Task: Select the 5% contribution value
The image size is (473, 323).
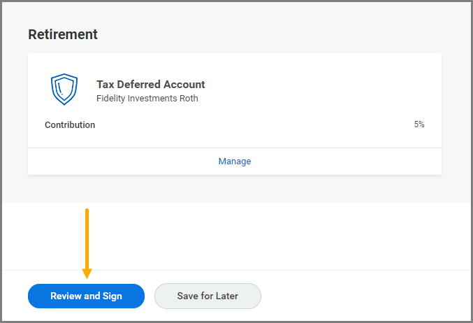Action: 419,124
